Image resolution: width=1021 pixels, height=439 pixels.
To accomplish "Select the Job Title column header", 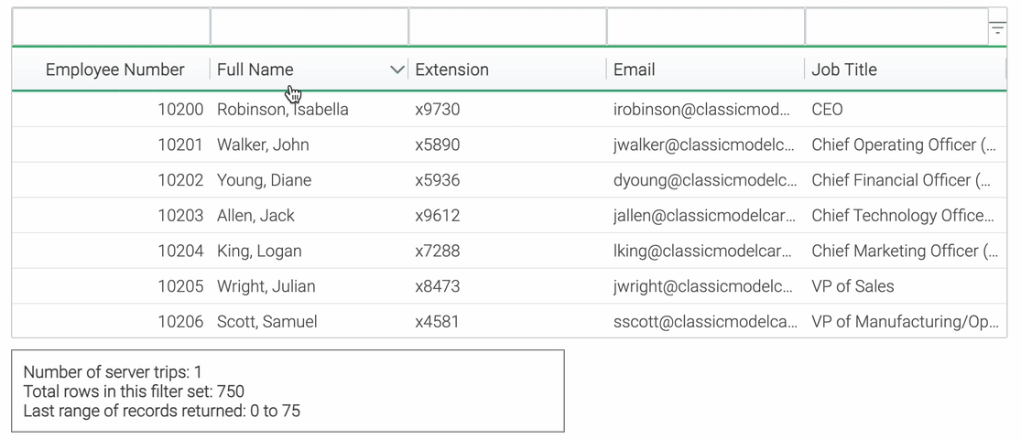I will pyautogui.click(x=906, y=70).
